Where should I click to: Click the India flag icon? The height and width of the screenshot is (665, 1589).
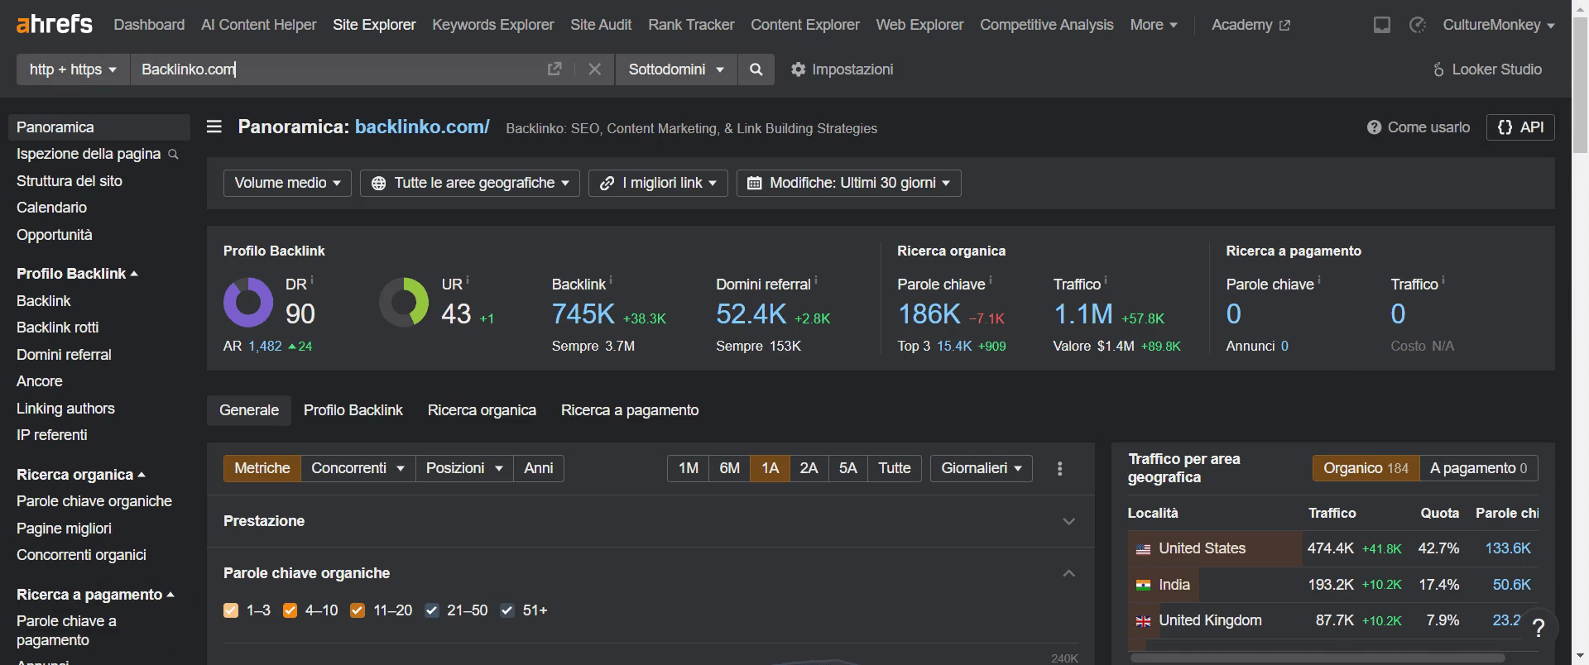[x=1143, y=585]
